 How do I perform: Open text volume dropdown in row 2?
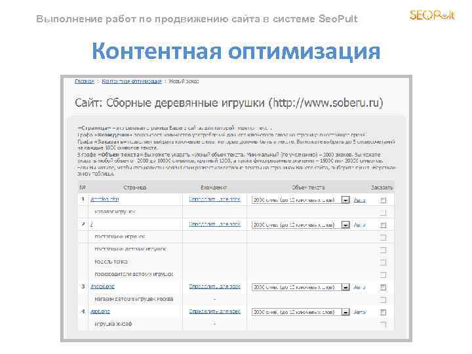(x=300, y=225)
